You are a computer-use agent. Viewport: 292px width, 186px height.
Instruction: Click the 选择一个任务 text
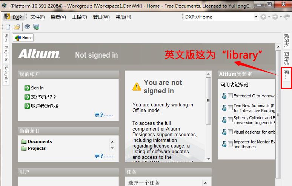[x=144, y=183]
